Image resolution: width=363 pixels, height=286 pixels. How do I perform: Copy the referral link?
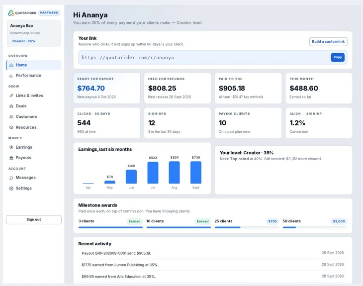338,57
